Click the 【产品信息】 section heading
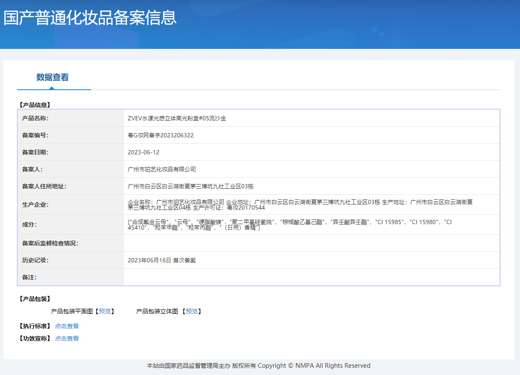 34,105
